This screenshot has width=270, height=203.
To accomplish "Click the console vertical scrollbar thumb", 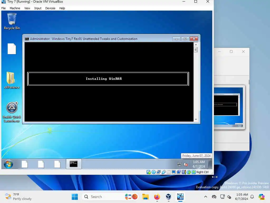I will 196,50.
